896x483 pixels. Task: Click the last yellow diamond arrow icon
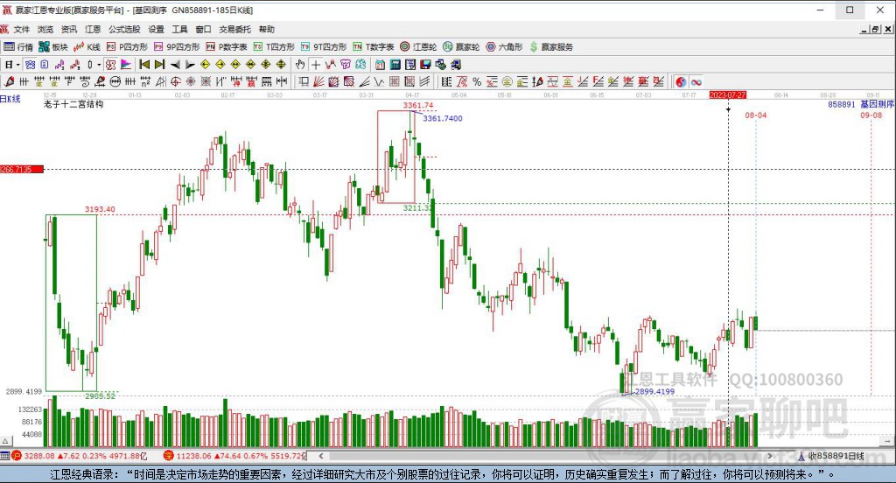[x=281, y=65]
